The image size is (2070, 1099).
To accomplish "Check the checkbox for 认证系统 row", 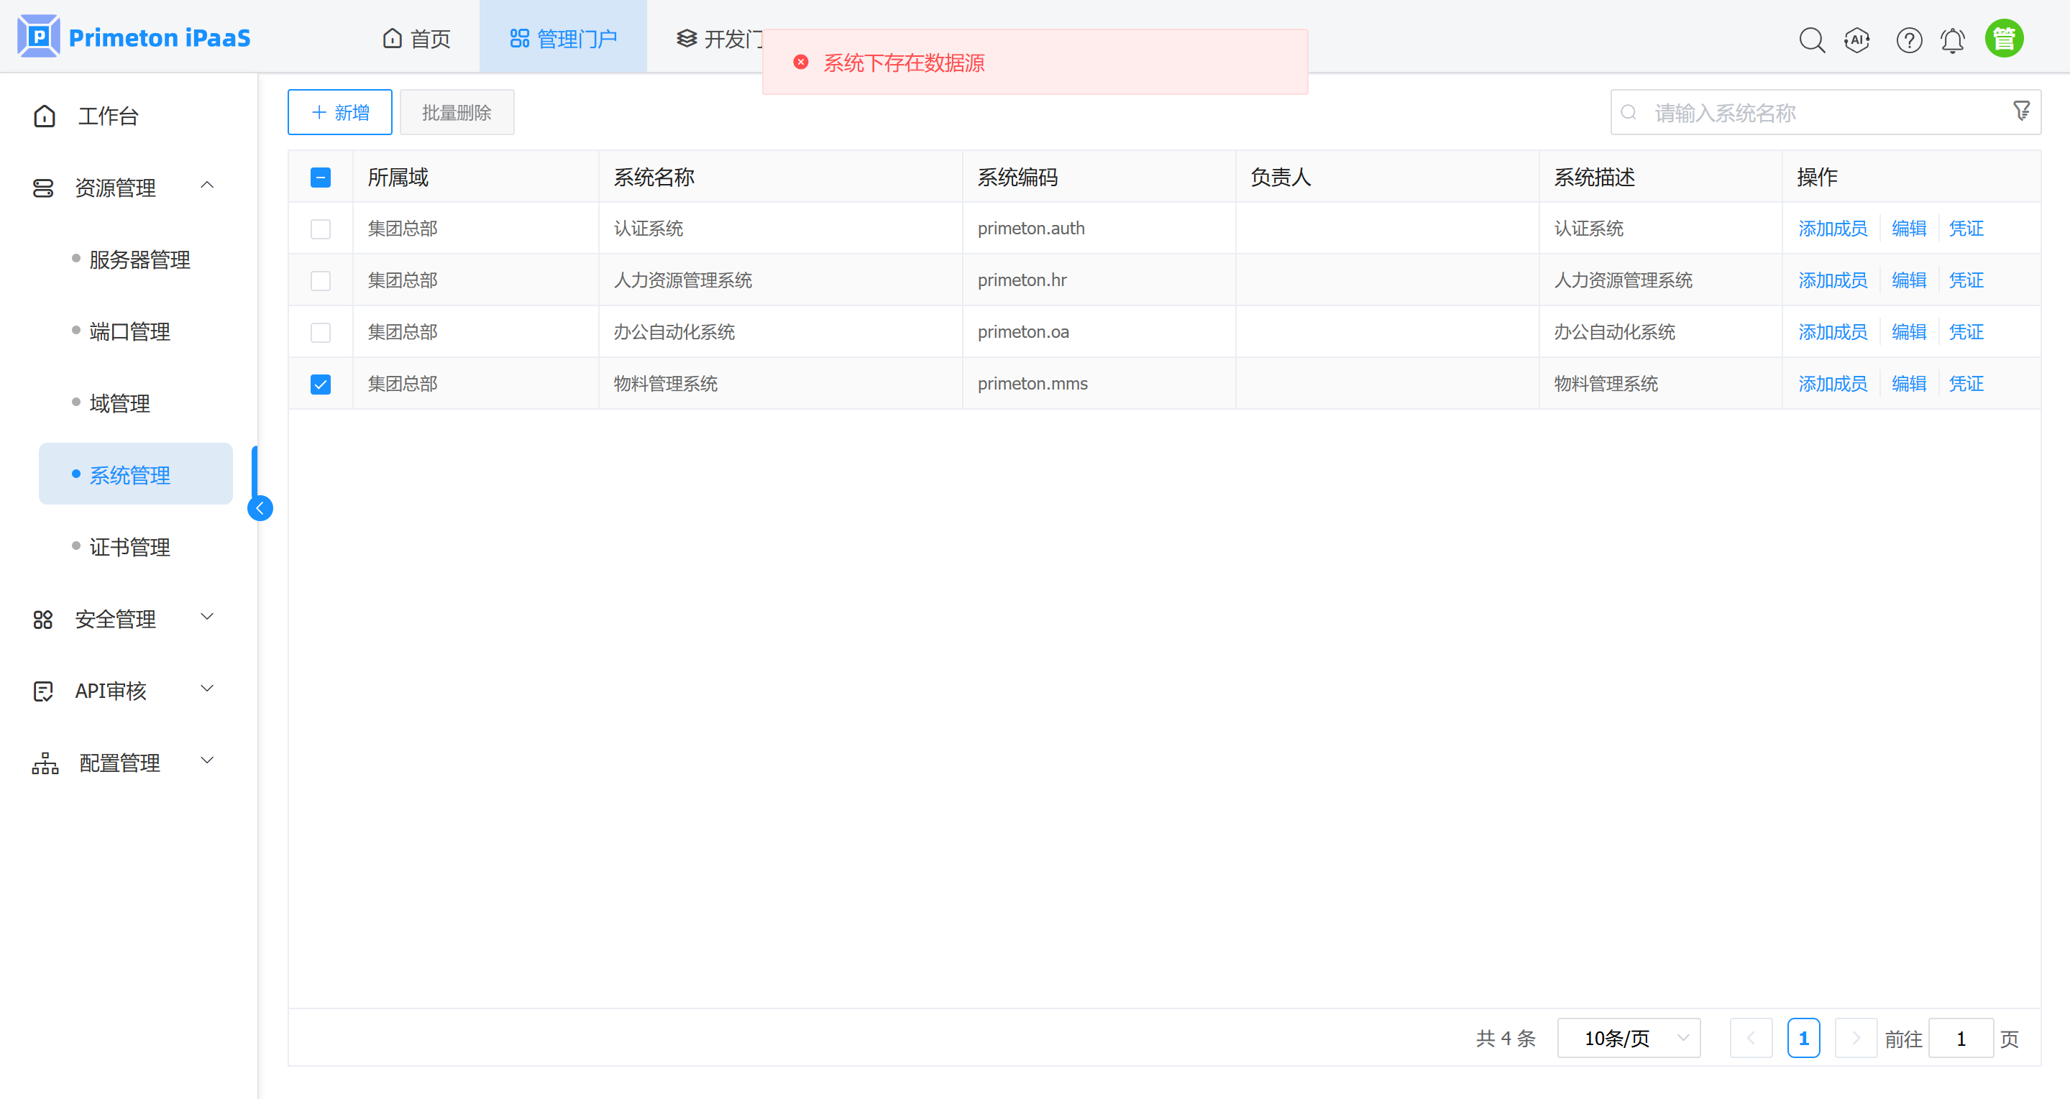I will tap(321, 228).
